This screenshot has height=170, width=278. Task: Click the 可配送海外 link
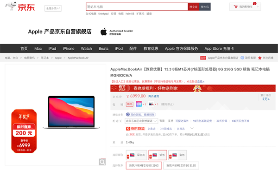182,121
